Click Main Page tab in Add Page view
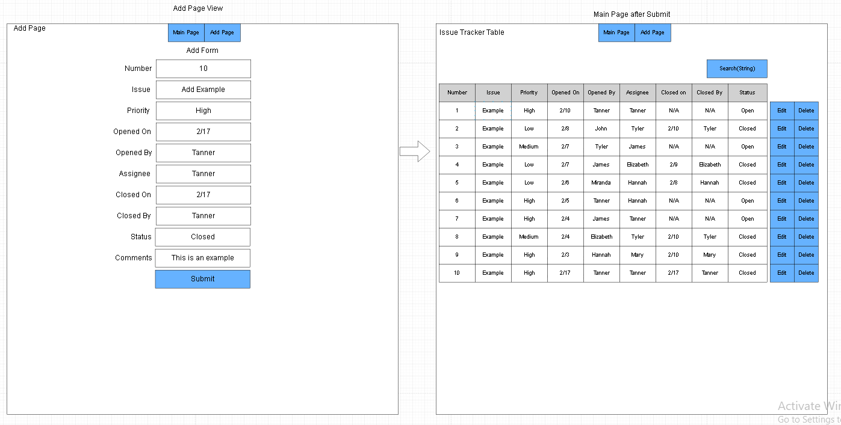The image size is (841, 425). [186, 32]
